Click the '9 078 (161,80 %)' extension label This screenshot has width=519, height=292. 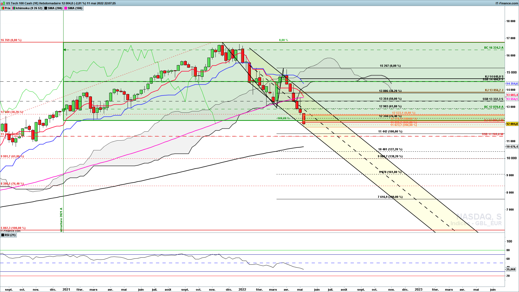pos(390,172)
